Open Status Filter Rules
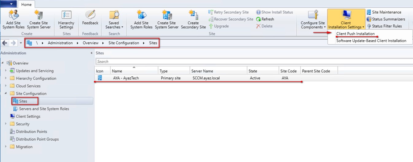Viewport: 413px width, 162px height. pos(384,26)
